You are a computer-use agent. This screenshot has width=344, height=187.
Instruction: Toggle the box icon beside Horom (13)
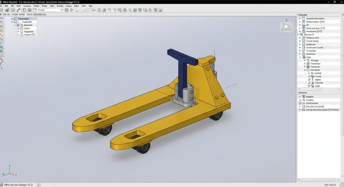tap(21, 35)
